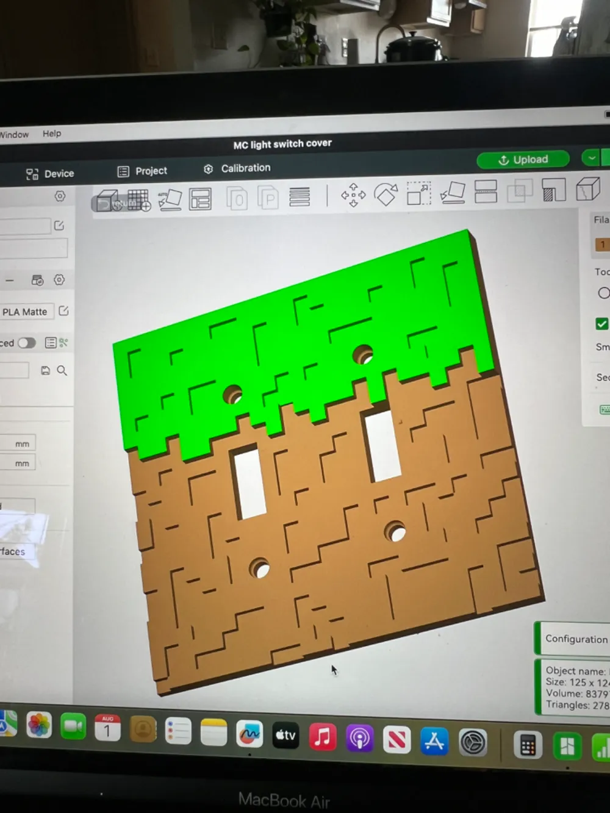
Task: Click the Auto orient toolbar icon
Action: 170,200
